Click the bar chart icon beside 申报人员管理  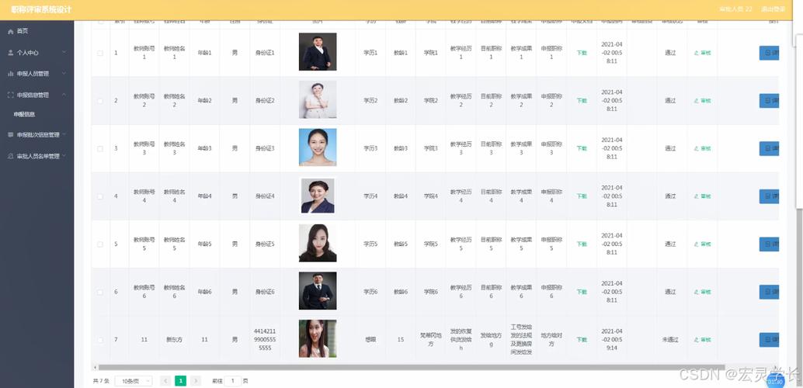(11, 74)
